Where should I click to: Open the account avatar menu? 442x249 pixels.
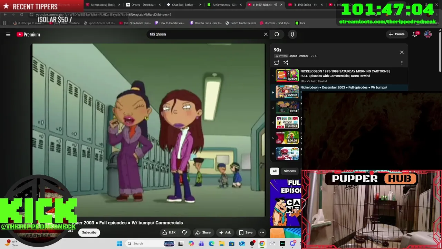tap(428, 34)
